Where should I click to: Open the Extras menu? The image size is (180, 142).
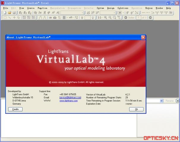point(149,8)
